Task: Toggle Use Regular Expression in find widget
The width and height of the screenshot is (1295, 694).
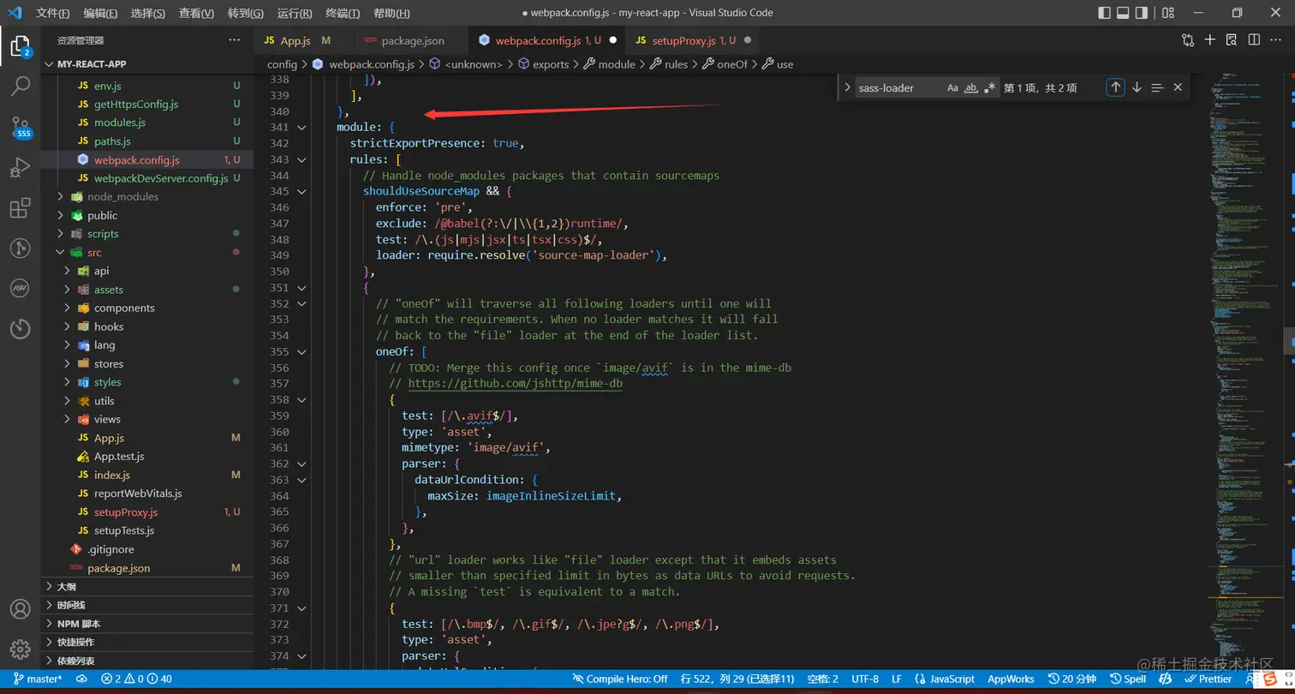Action: click(990, 87)
